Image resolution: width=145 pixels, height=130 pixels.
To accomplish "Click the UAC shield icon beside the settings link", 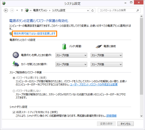I will pos(11,34).
